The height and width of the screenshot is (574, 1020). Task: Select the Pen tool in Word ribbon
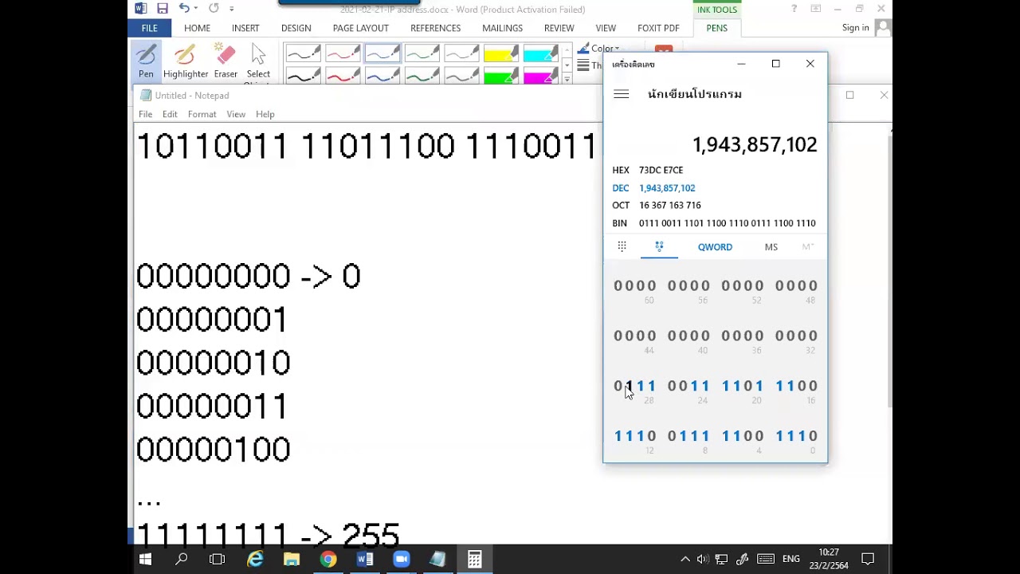pos(146,61)
